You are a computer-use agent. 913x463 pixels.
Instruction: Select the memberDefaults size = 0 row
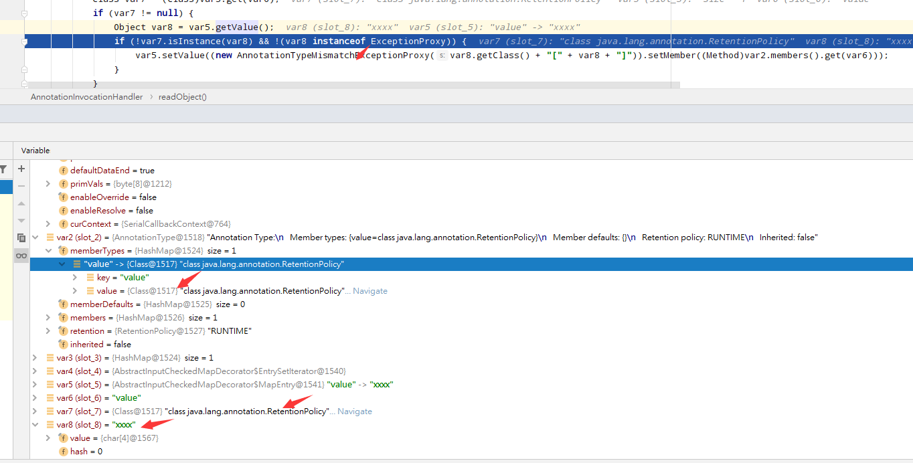pos(471,304)
